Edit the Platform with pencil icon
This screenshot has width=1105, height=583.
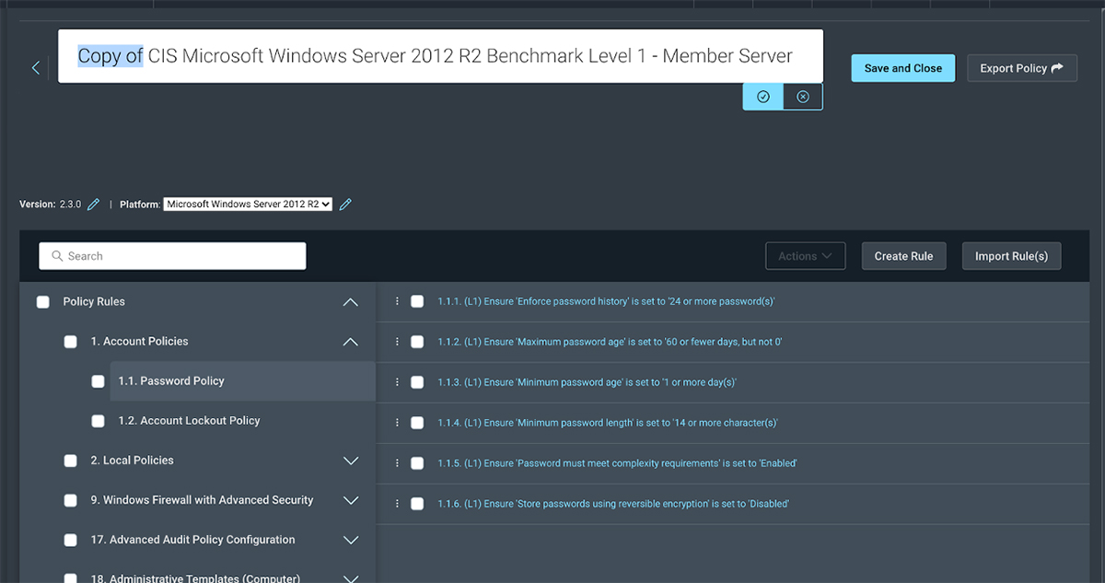pos(345,204)
